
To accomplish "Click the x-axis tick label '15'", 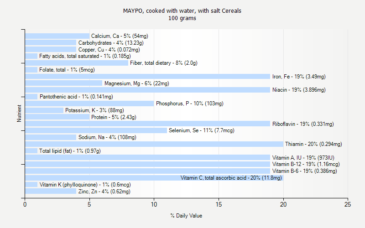I will click(x=219, y=204).
